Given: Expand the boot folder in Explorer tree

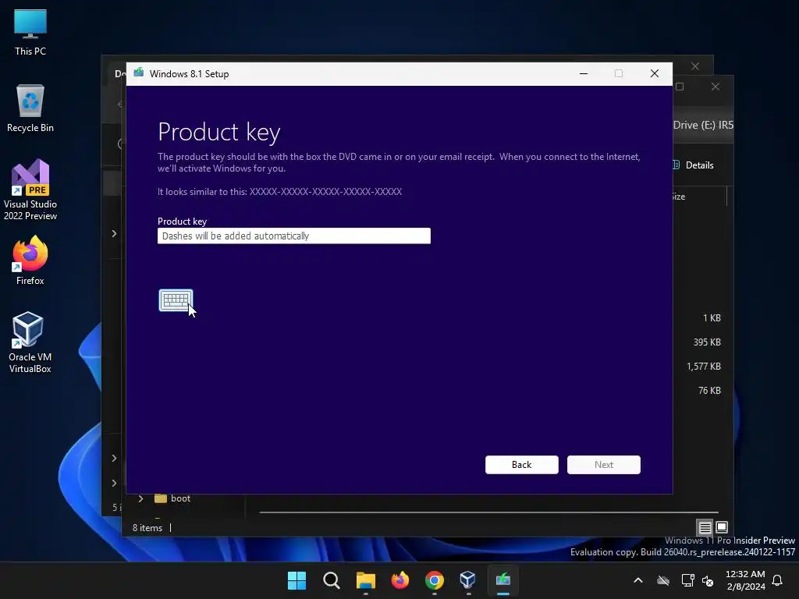Looking at the screenshot, I should [x=140, y=498].
